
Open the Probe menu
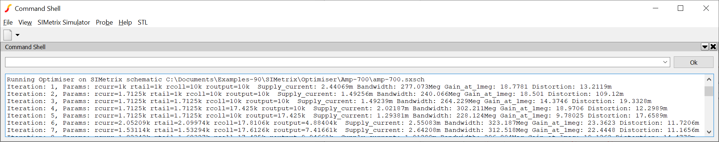(x=104, y=22)
